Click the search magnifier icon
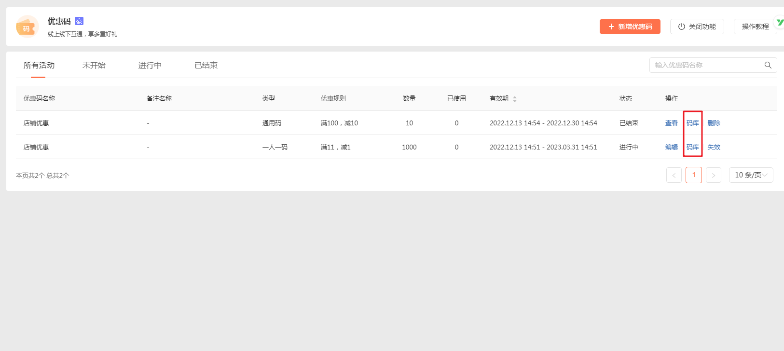The height and width of the screenshot is (351, 784). (x=768, y=65)
